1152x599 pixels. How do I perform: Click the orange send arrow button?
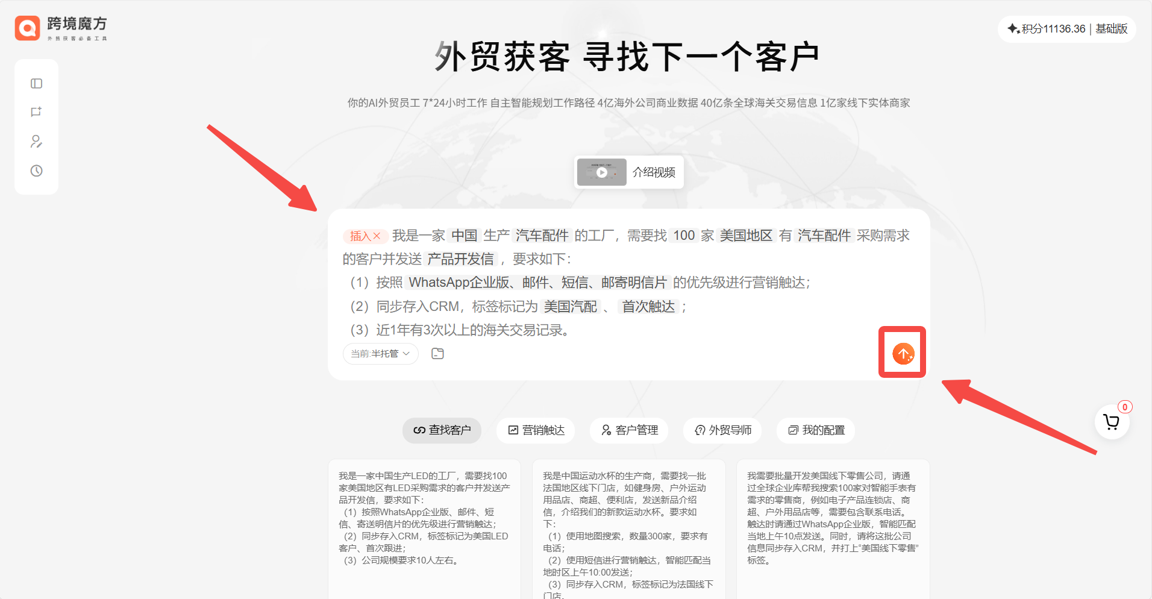pyautogui.click(x=903, y=354)
